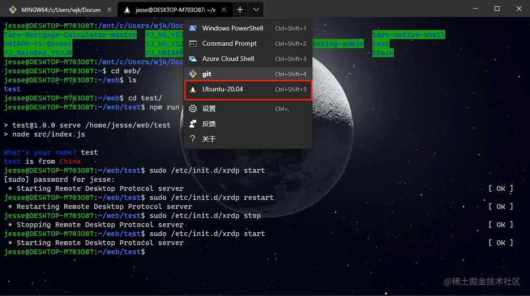Viewport: 530px width, 296px height.
Task: Click the 'track' directory name
Action: pyautogui.click(x=383, y=53)
